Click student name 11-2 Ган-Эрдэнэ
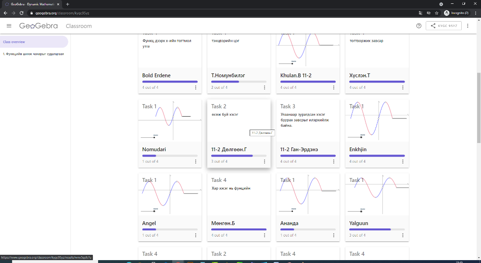The width and height of the screenshot is (481, 263). tap(299, 149)
